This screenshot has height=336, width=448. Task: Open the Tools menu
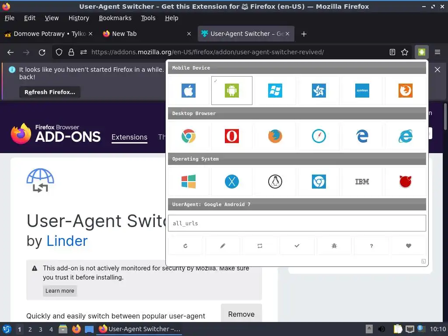coord(148,18)
